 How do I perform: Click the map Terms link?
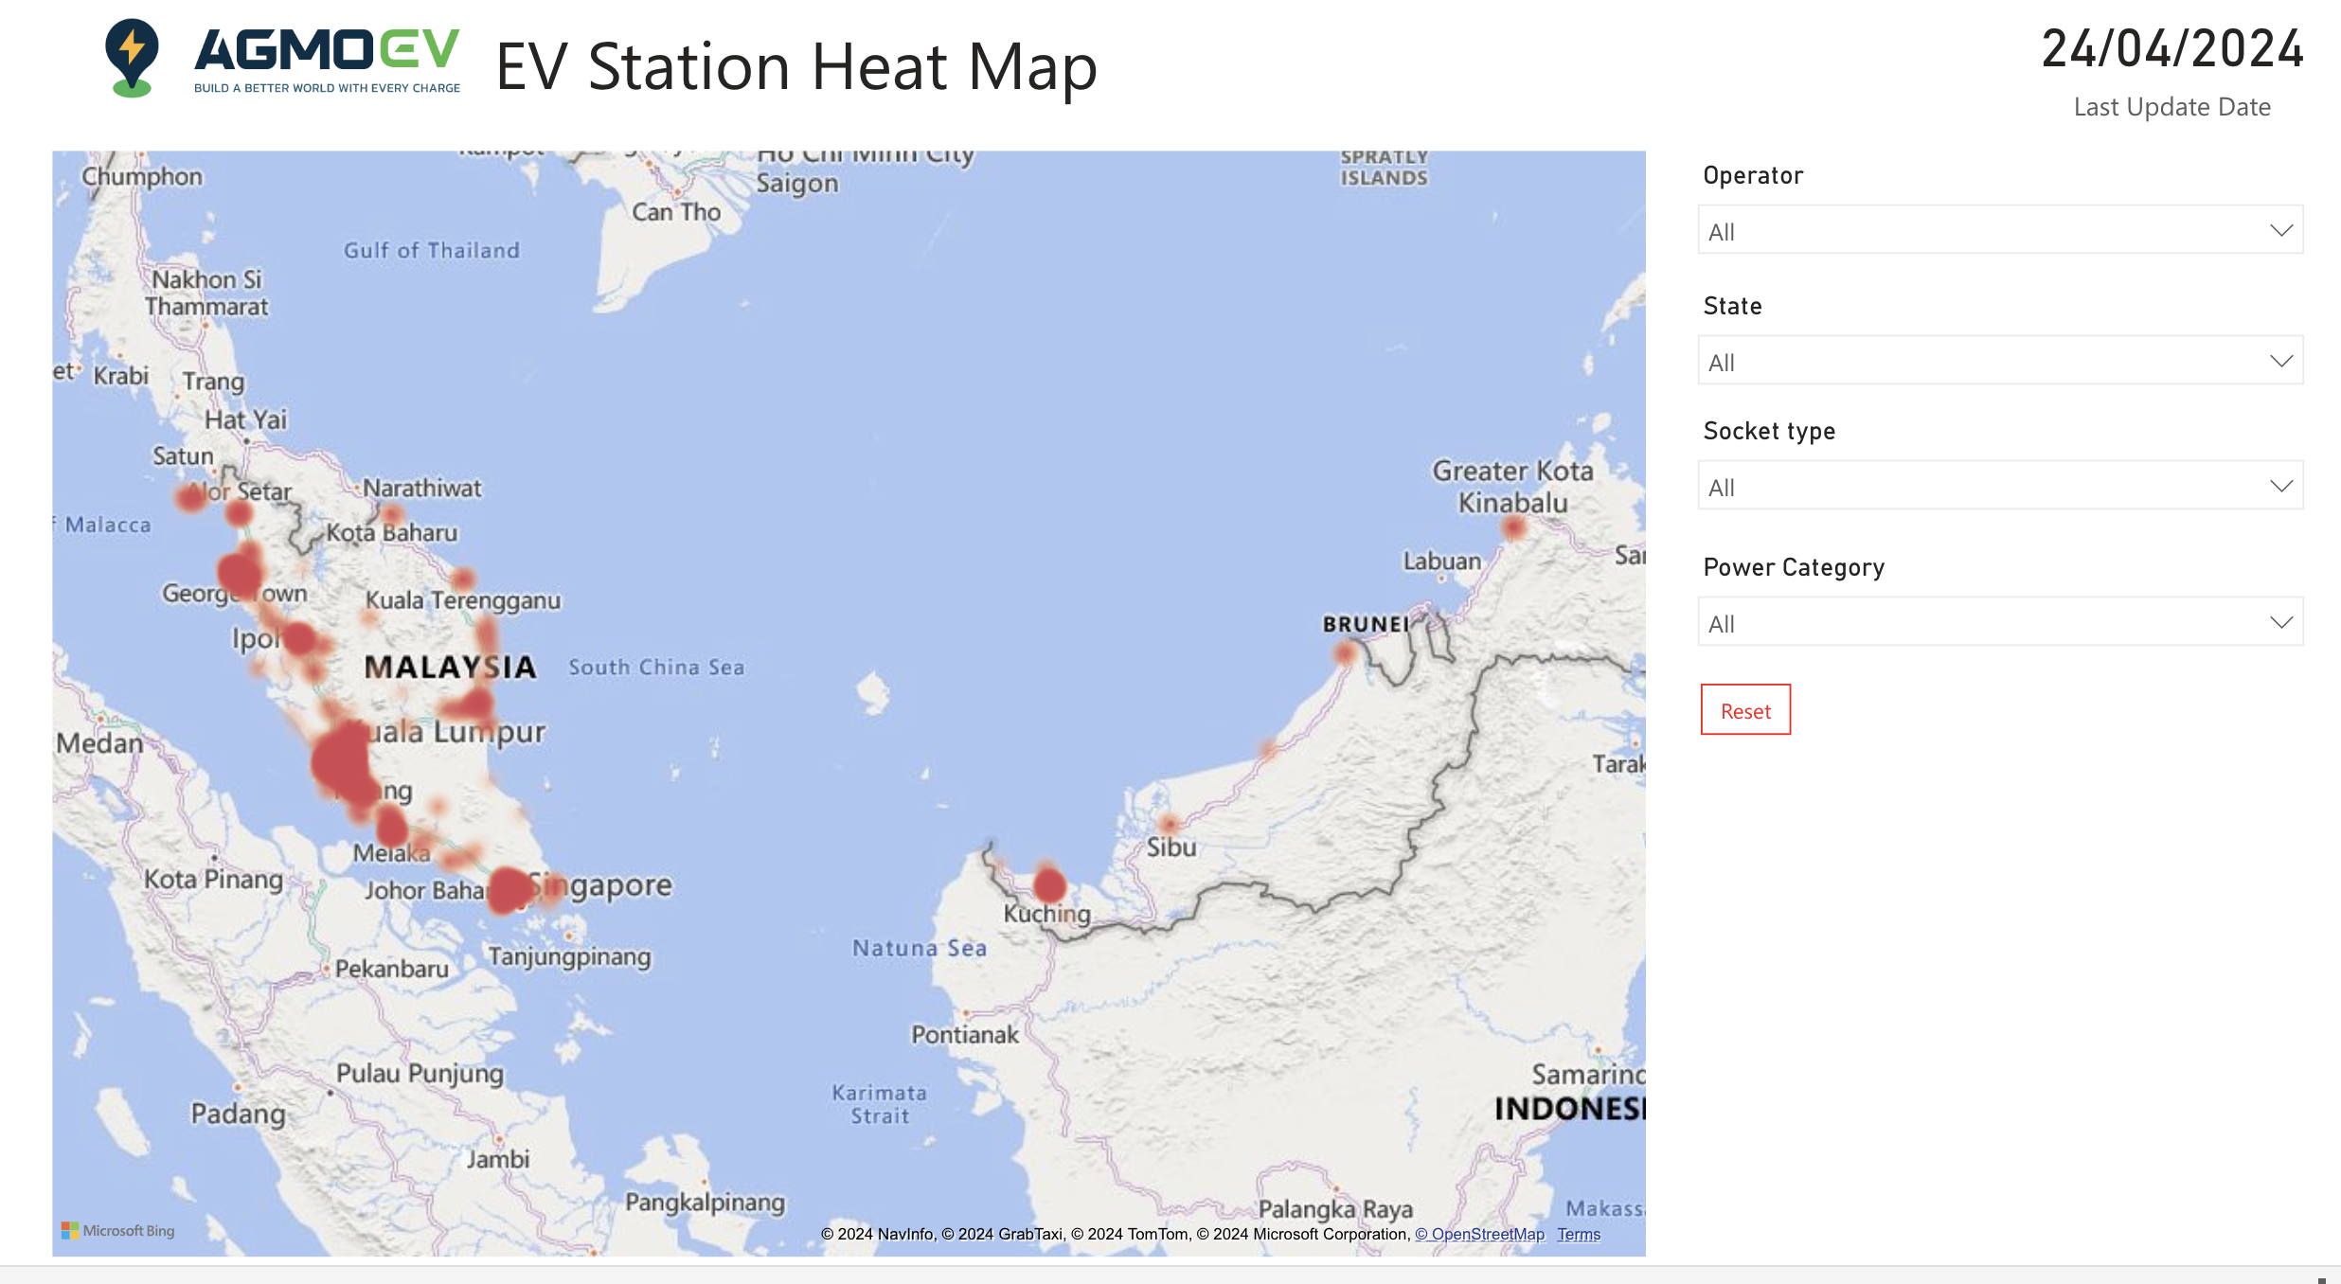pyautogui.click(x=1579, y=1234)
